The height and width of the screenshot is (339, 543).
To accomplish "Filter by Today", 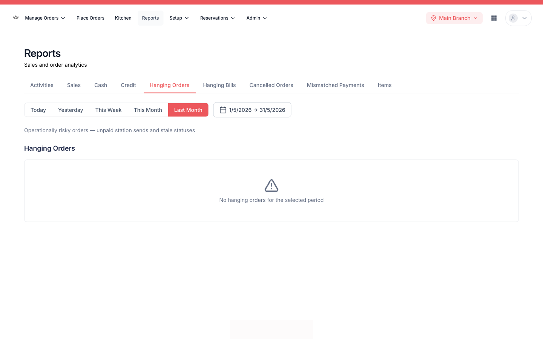I will pos(38,110).
